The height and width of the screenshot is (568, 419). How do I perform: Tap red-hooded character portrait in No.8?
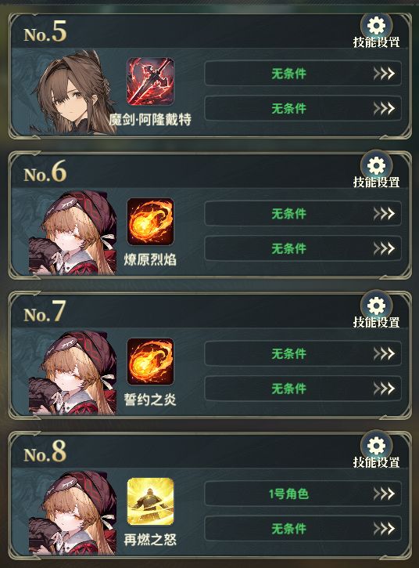[x=73, y=512]
